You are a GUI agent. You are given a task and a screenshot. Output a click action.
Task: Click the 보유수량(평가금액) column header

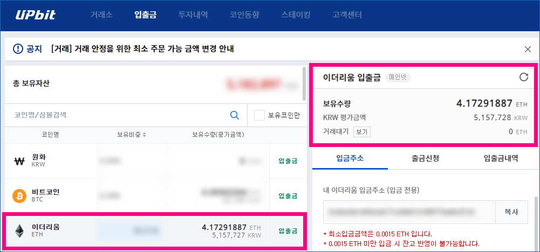[218, 135]
